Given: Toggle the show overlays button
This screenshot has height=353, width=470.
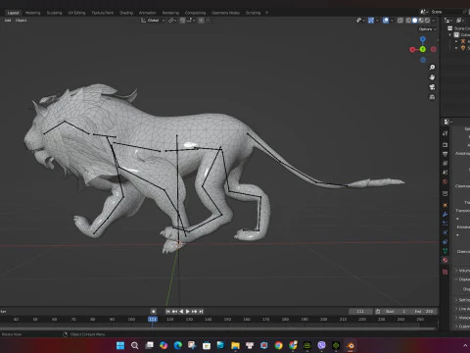Looking at the screenshot, I should 386,21.
